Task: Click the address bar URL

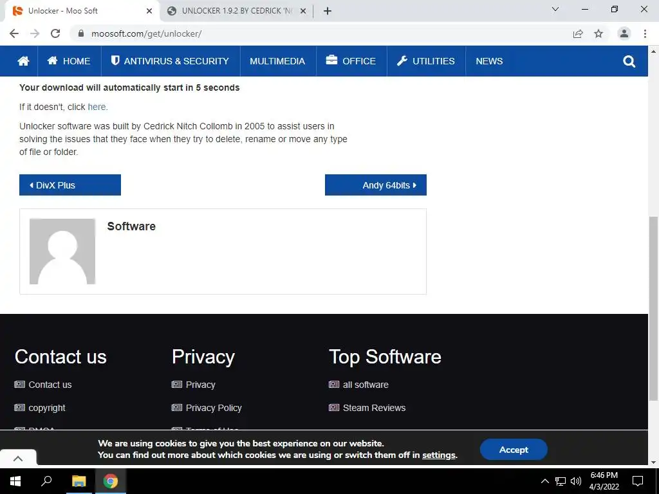Action: pos(146,34)
